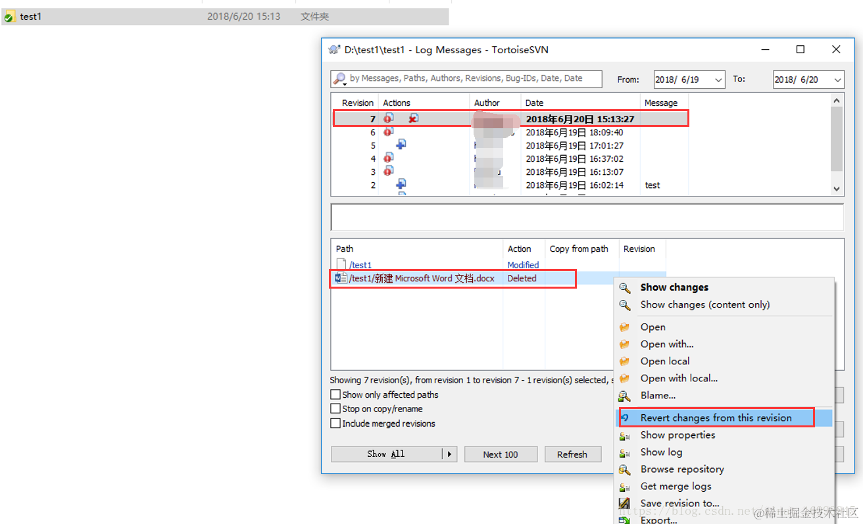Open the From date dropdown
The image size is (863, 524).
[x=718, y=79]
